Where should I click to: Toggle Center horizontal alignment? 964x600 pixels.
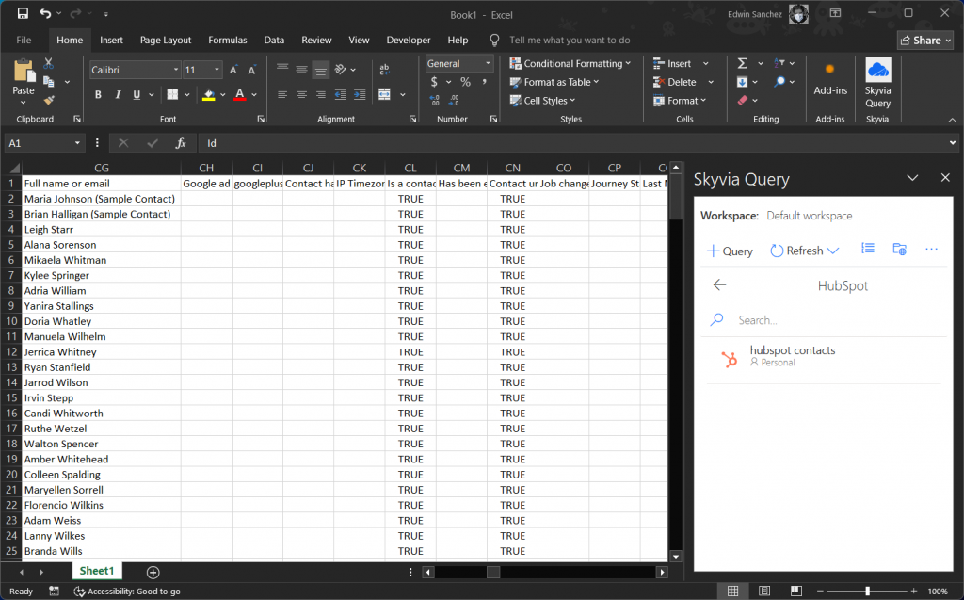301,95
